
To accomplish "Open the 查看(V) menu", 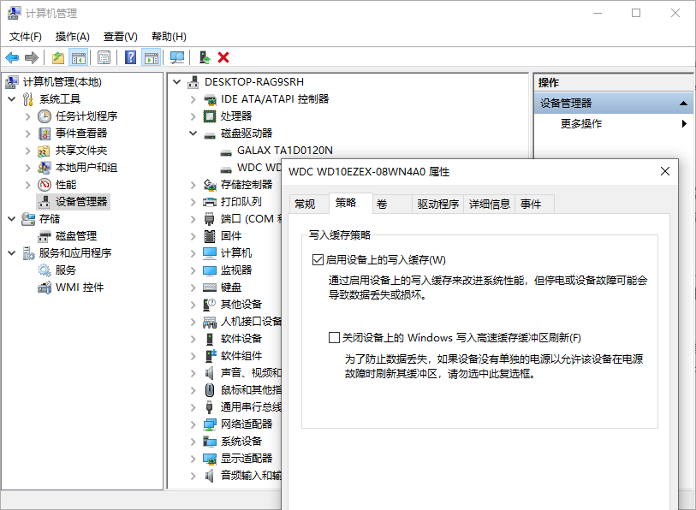I will (121, 37).
